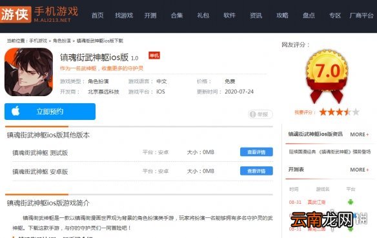Rate three stars in 我要评分
377x238 pixels.
pos(340,112)
